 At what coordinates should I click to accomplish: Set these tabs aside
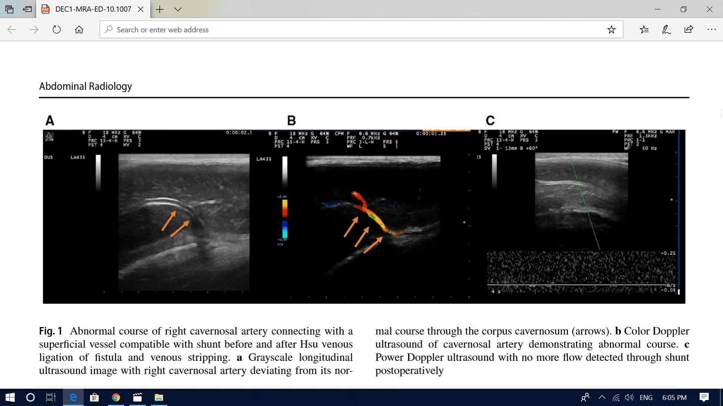click(27, 9)
